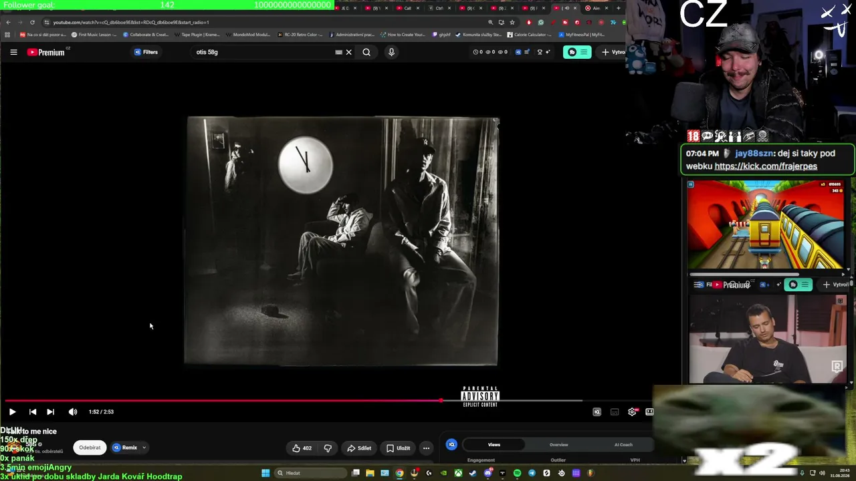Click the vidIQ sparkle AI icon

548,52
